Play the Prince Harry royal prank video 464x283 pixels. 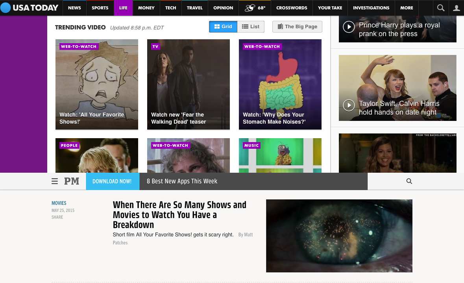pyautogui.click(x=349, y=27)
